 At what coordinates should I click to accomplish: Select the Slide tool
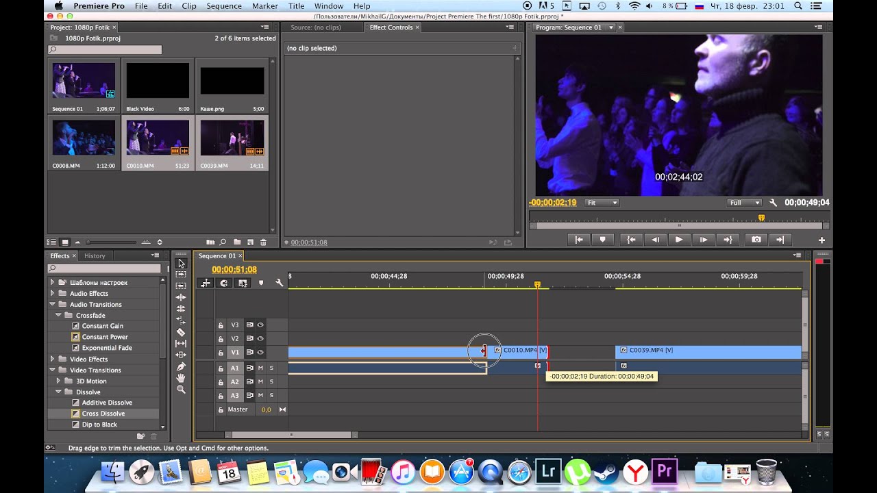(181, 355)
